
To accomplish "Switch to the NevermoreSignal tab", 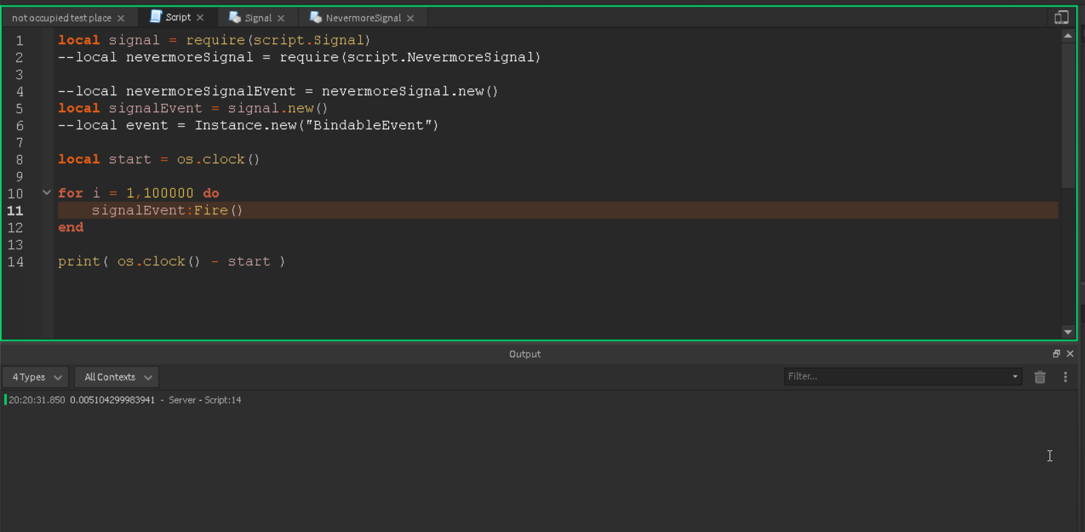I will pyautogui.click(x=363, y=18).
